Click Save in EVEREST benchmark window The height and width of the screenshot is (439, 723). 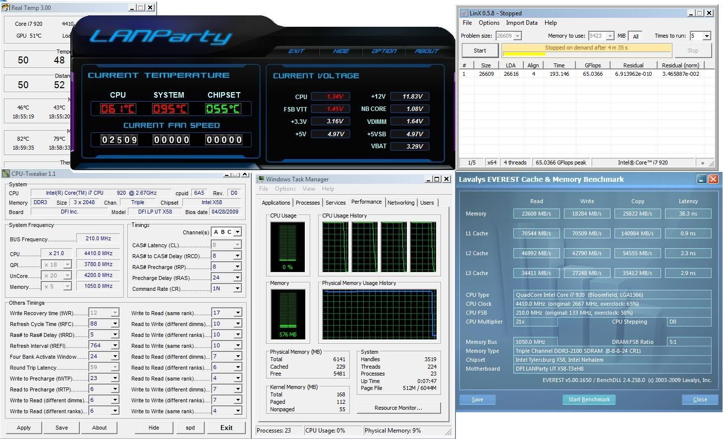pos(477,399)
